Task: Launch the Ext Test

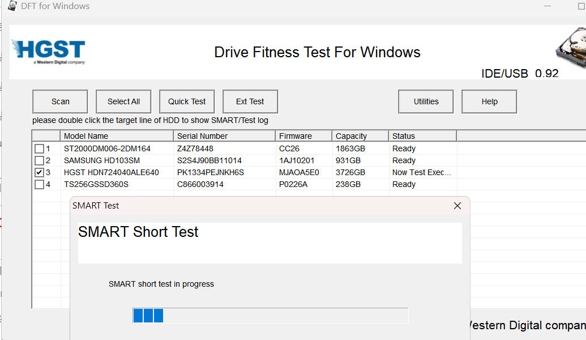Action: [x=250, y=101]
